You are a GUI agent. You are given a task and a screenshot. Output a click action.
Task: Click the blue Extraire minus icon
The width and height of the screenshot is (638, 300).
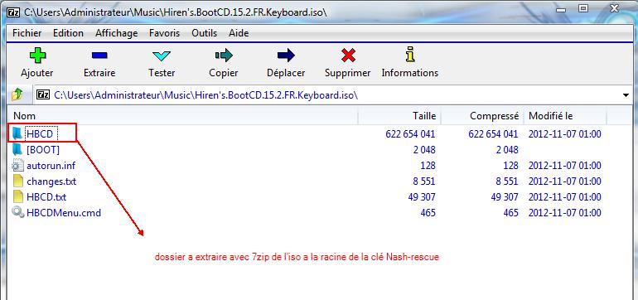[x=99, y=55]
